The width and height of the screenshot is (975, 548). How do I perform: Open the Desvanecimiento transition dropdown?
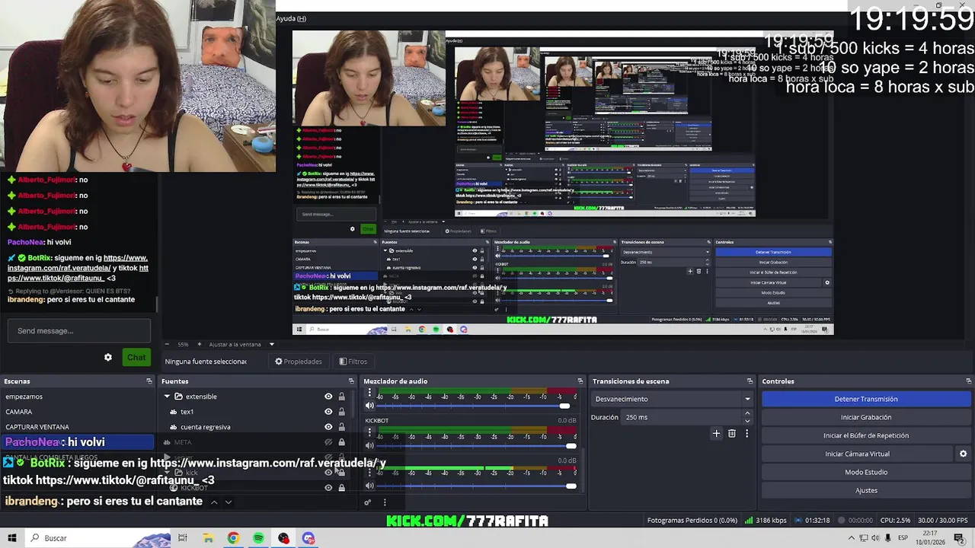[673, 399]
